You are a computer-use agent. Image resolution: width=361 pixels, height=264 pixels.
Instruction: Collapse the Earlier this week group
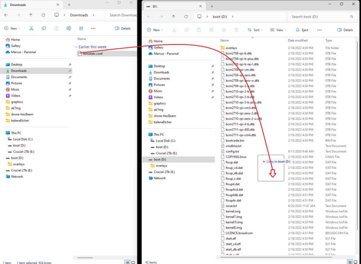(76, 46)
